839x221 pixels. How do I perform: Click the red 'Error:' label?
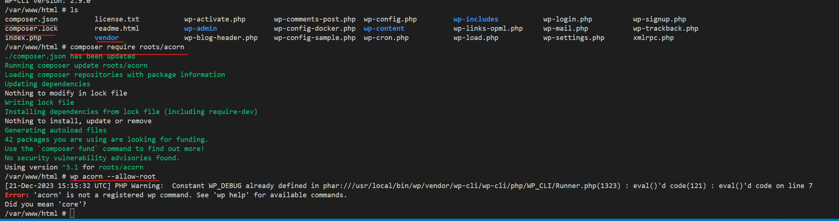(x=17, y=195)
